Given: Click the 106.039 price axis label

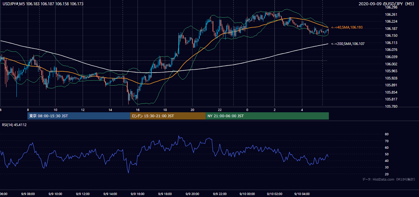Looking at the screenshot, I should 391,57.
